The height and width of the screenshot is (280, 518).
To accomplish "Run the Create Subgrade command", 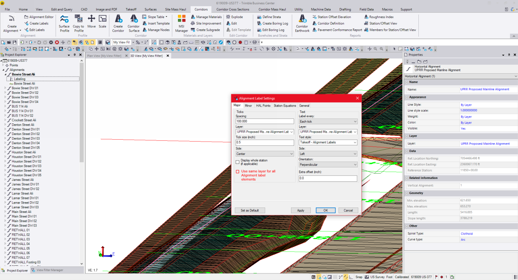I will pos(205,30).
